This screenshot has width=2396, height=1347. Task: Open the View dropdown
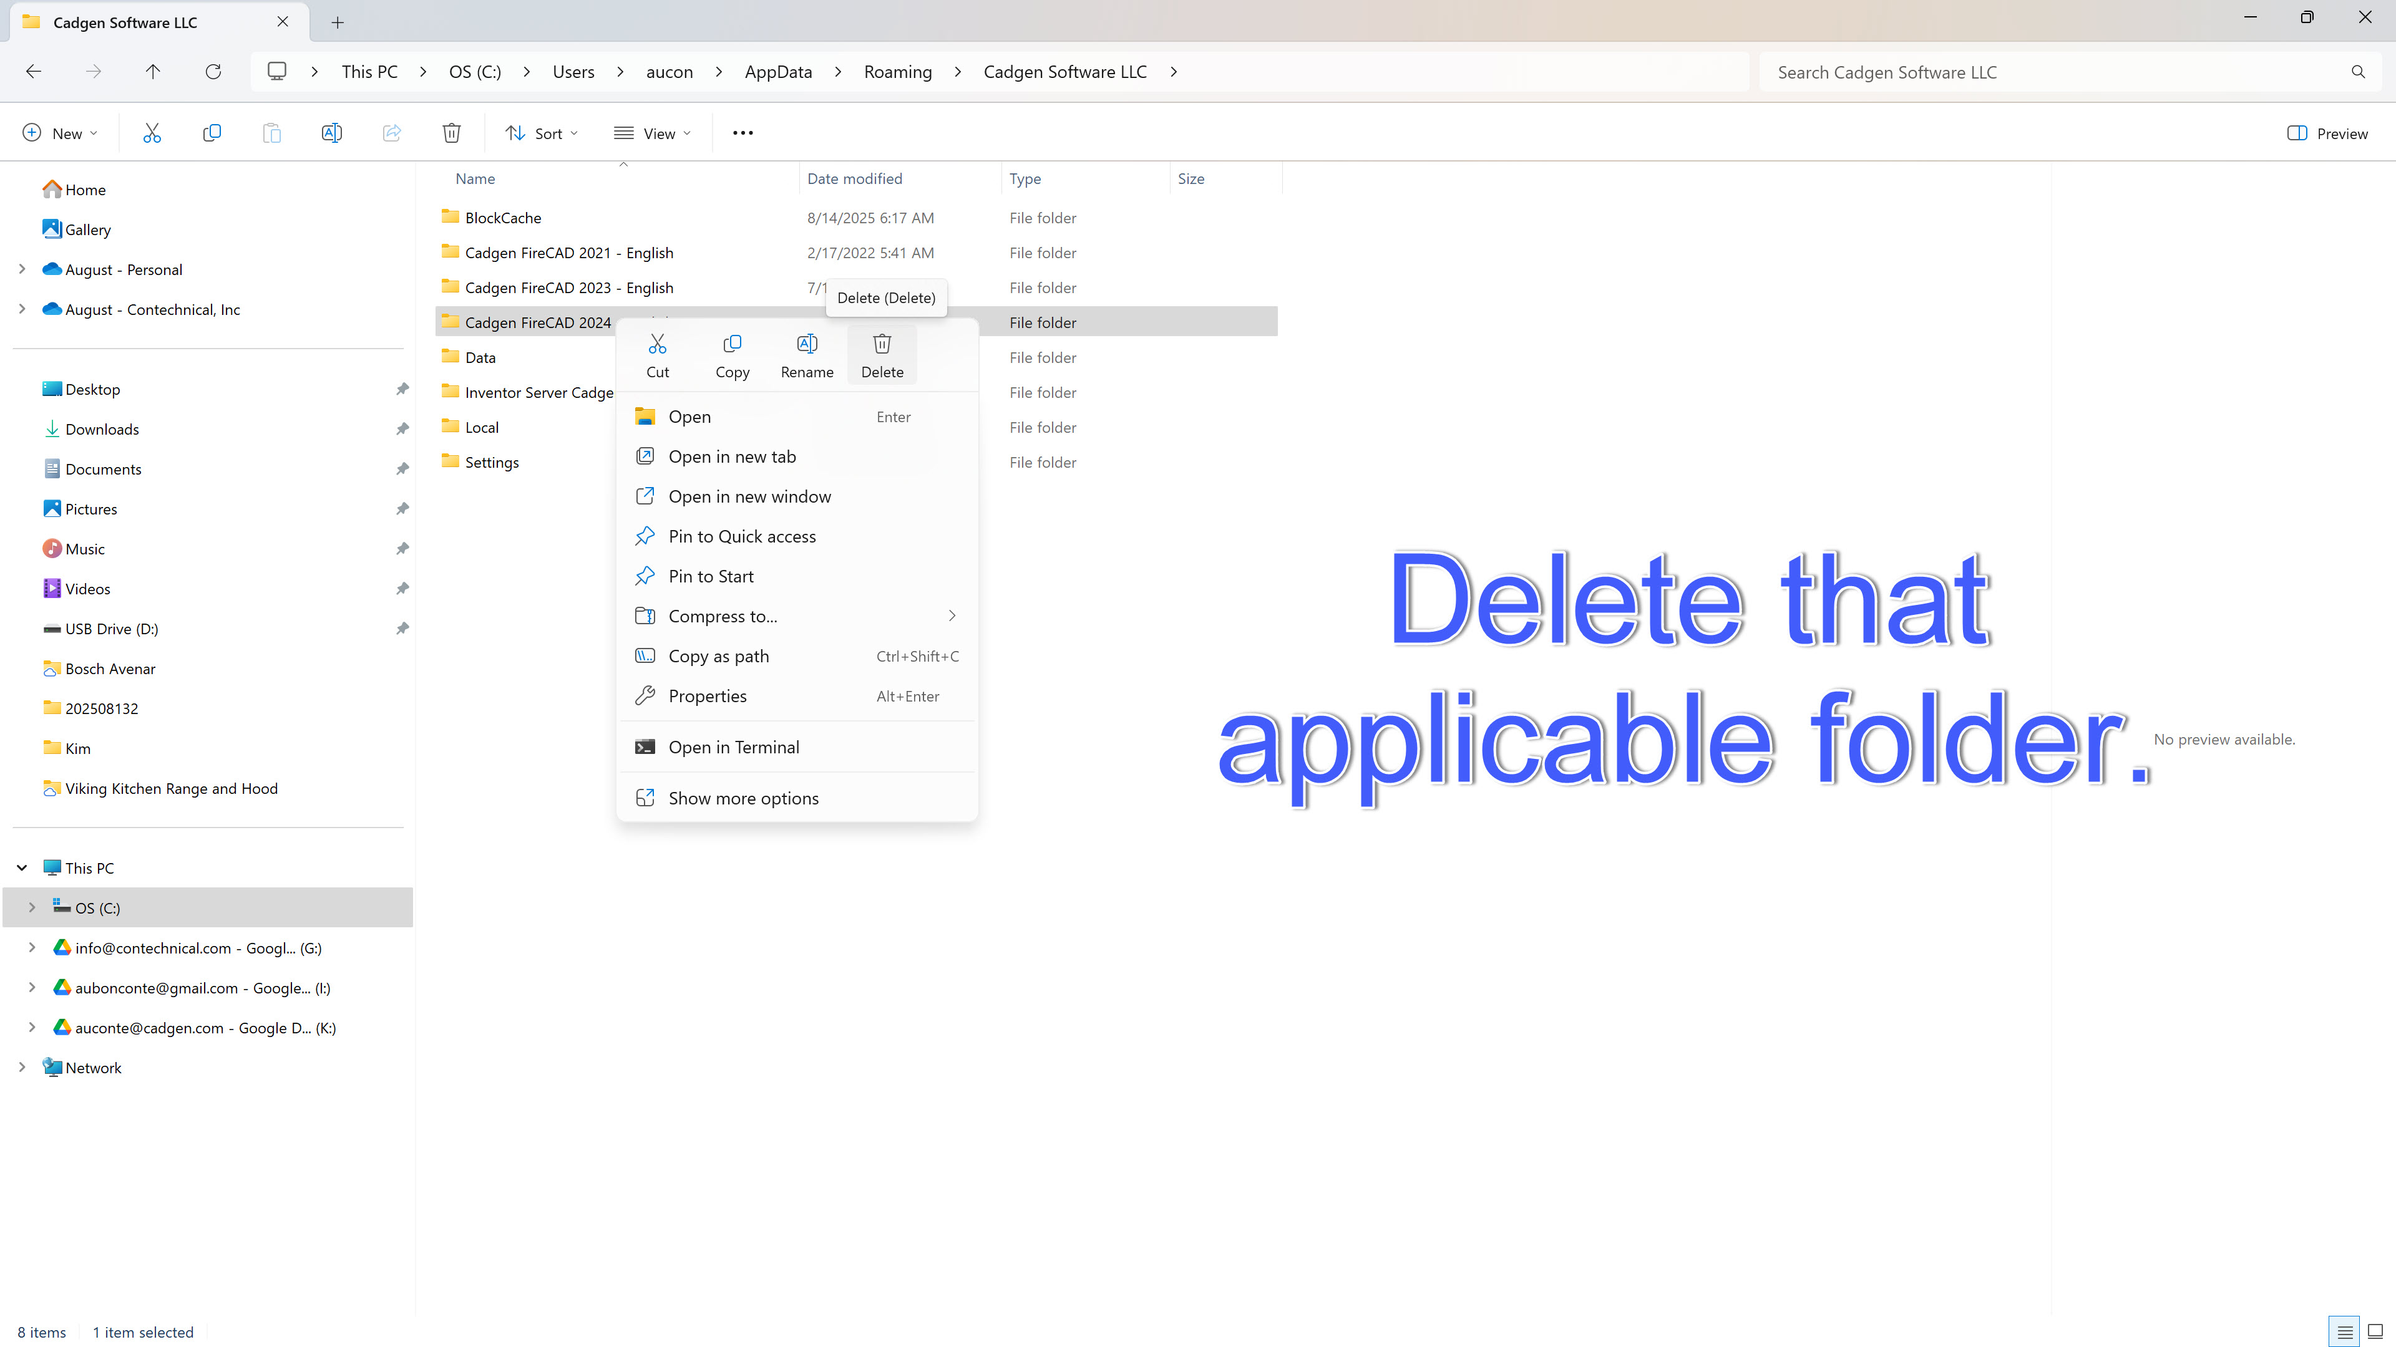653,133
